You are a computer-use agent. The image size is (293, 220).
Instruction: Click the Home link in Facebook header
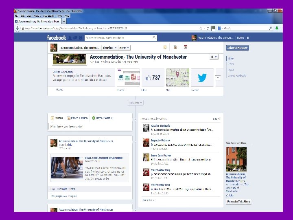pos(241,38)
